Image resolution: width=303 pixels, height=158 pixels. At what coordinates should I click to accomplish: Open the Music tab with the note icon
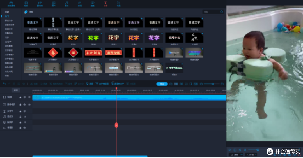(x=66, y=4)
